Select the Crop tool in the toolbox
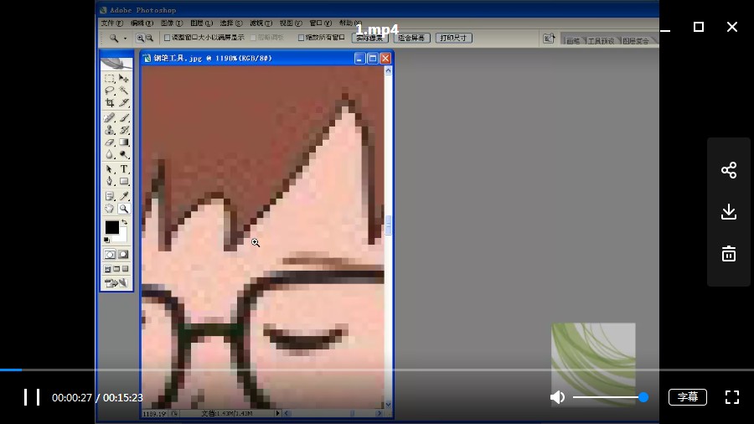The height and width of the screenshot is (424, 754). pyautogui.click(x=110, y=103)
